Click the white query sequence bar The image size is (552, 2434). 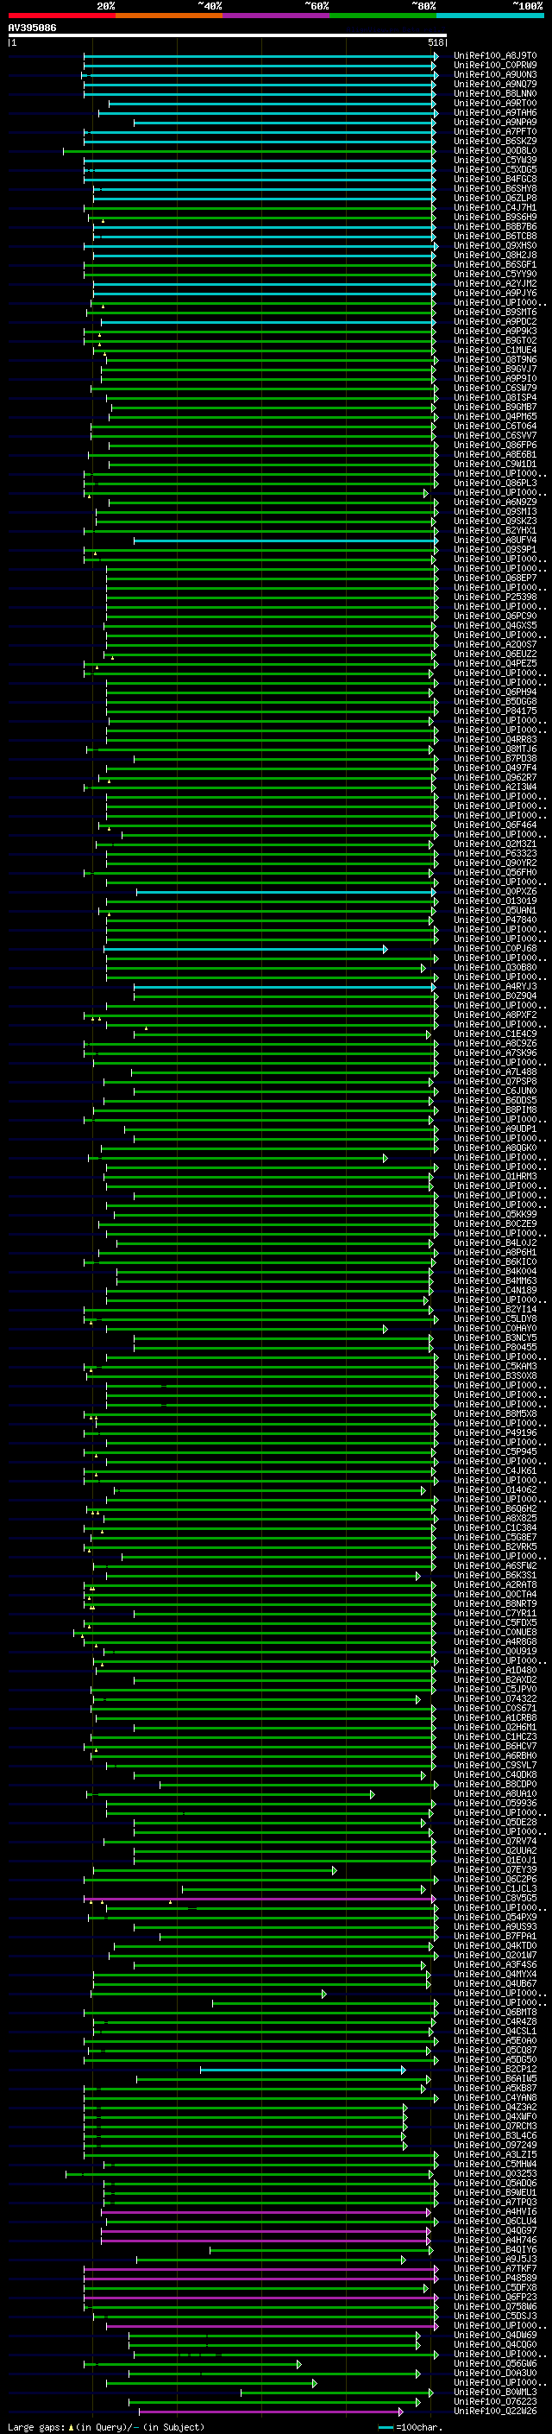tap(228, 36)
